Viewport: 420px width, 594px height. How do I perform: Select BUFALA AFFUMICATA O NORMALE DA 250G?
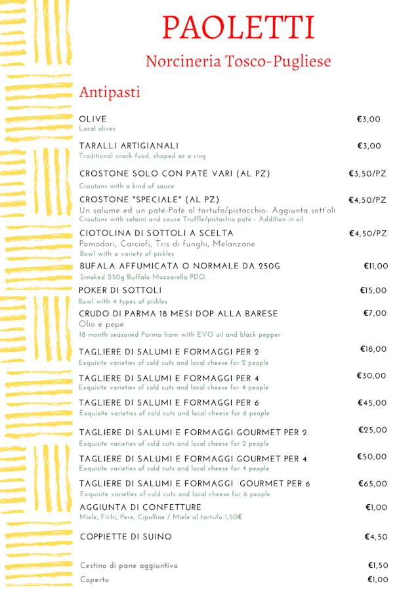(180, 266)
